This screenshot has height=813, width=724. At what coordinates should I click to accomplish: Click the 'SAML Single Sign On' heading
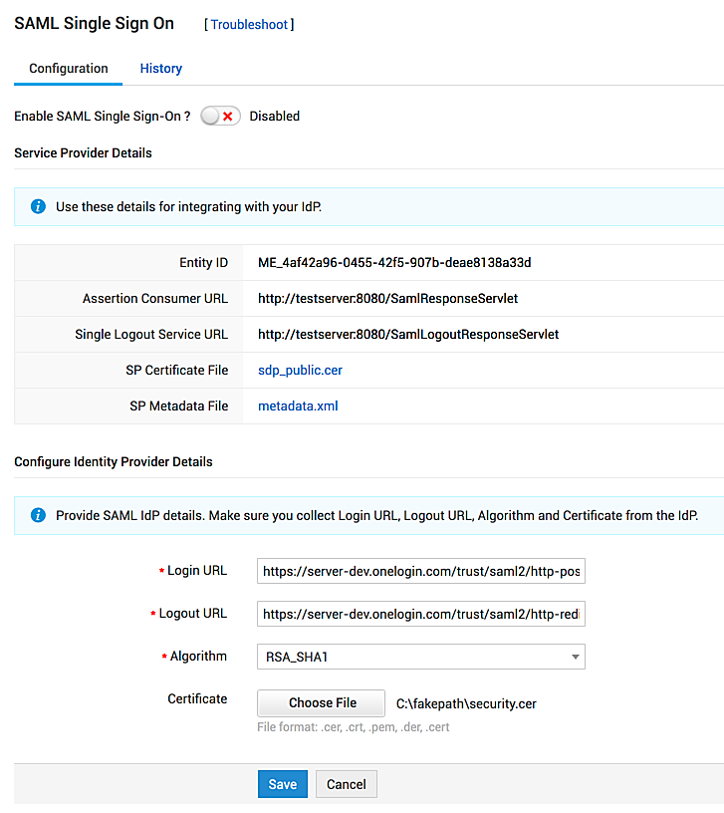(94, 24)
